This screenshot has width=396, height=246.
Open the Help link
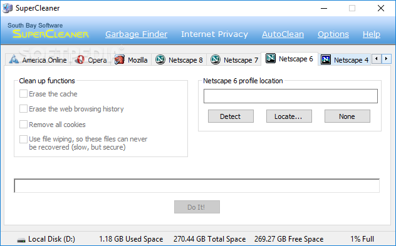(x=371, y=34)
